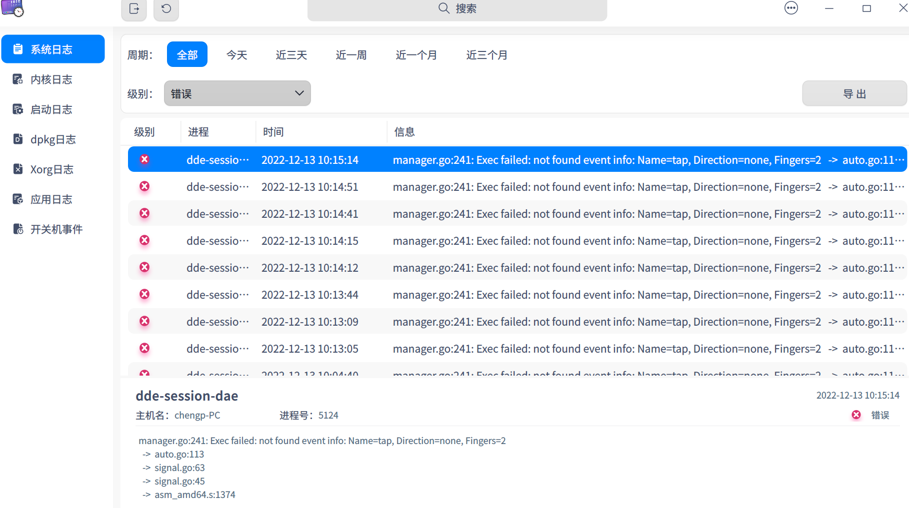Click the magnifier icon in search bar
Image resolution: width=909 pixels, height=508 pixels.
443,8
